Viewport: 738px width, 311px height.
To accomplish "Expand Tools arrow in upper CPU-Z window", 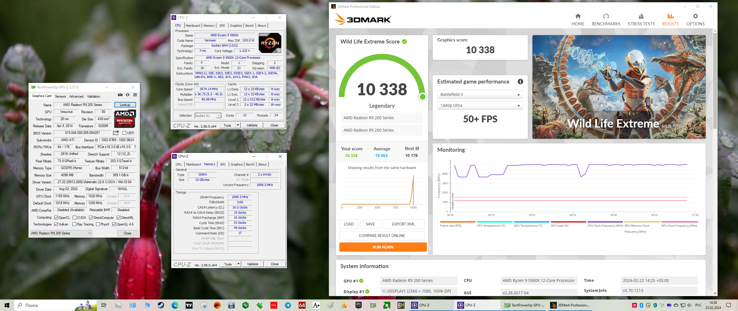I will (x=238, y=125).
